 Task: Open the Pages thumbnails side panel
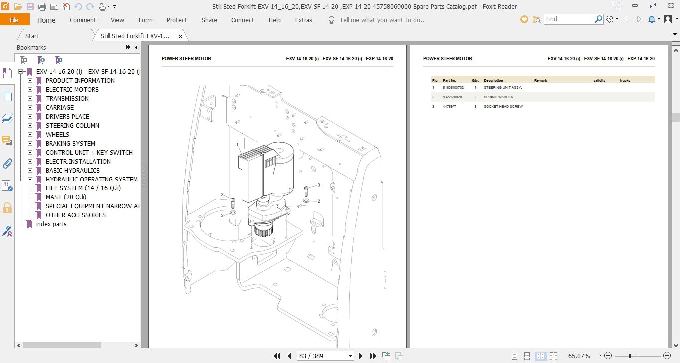7,96
